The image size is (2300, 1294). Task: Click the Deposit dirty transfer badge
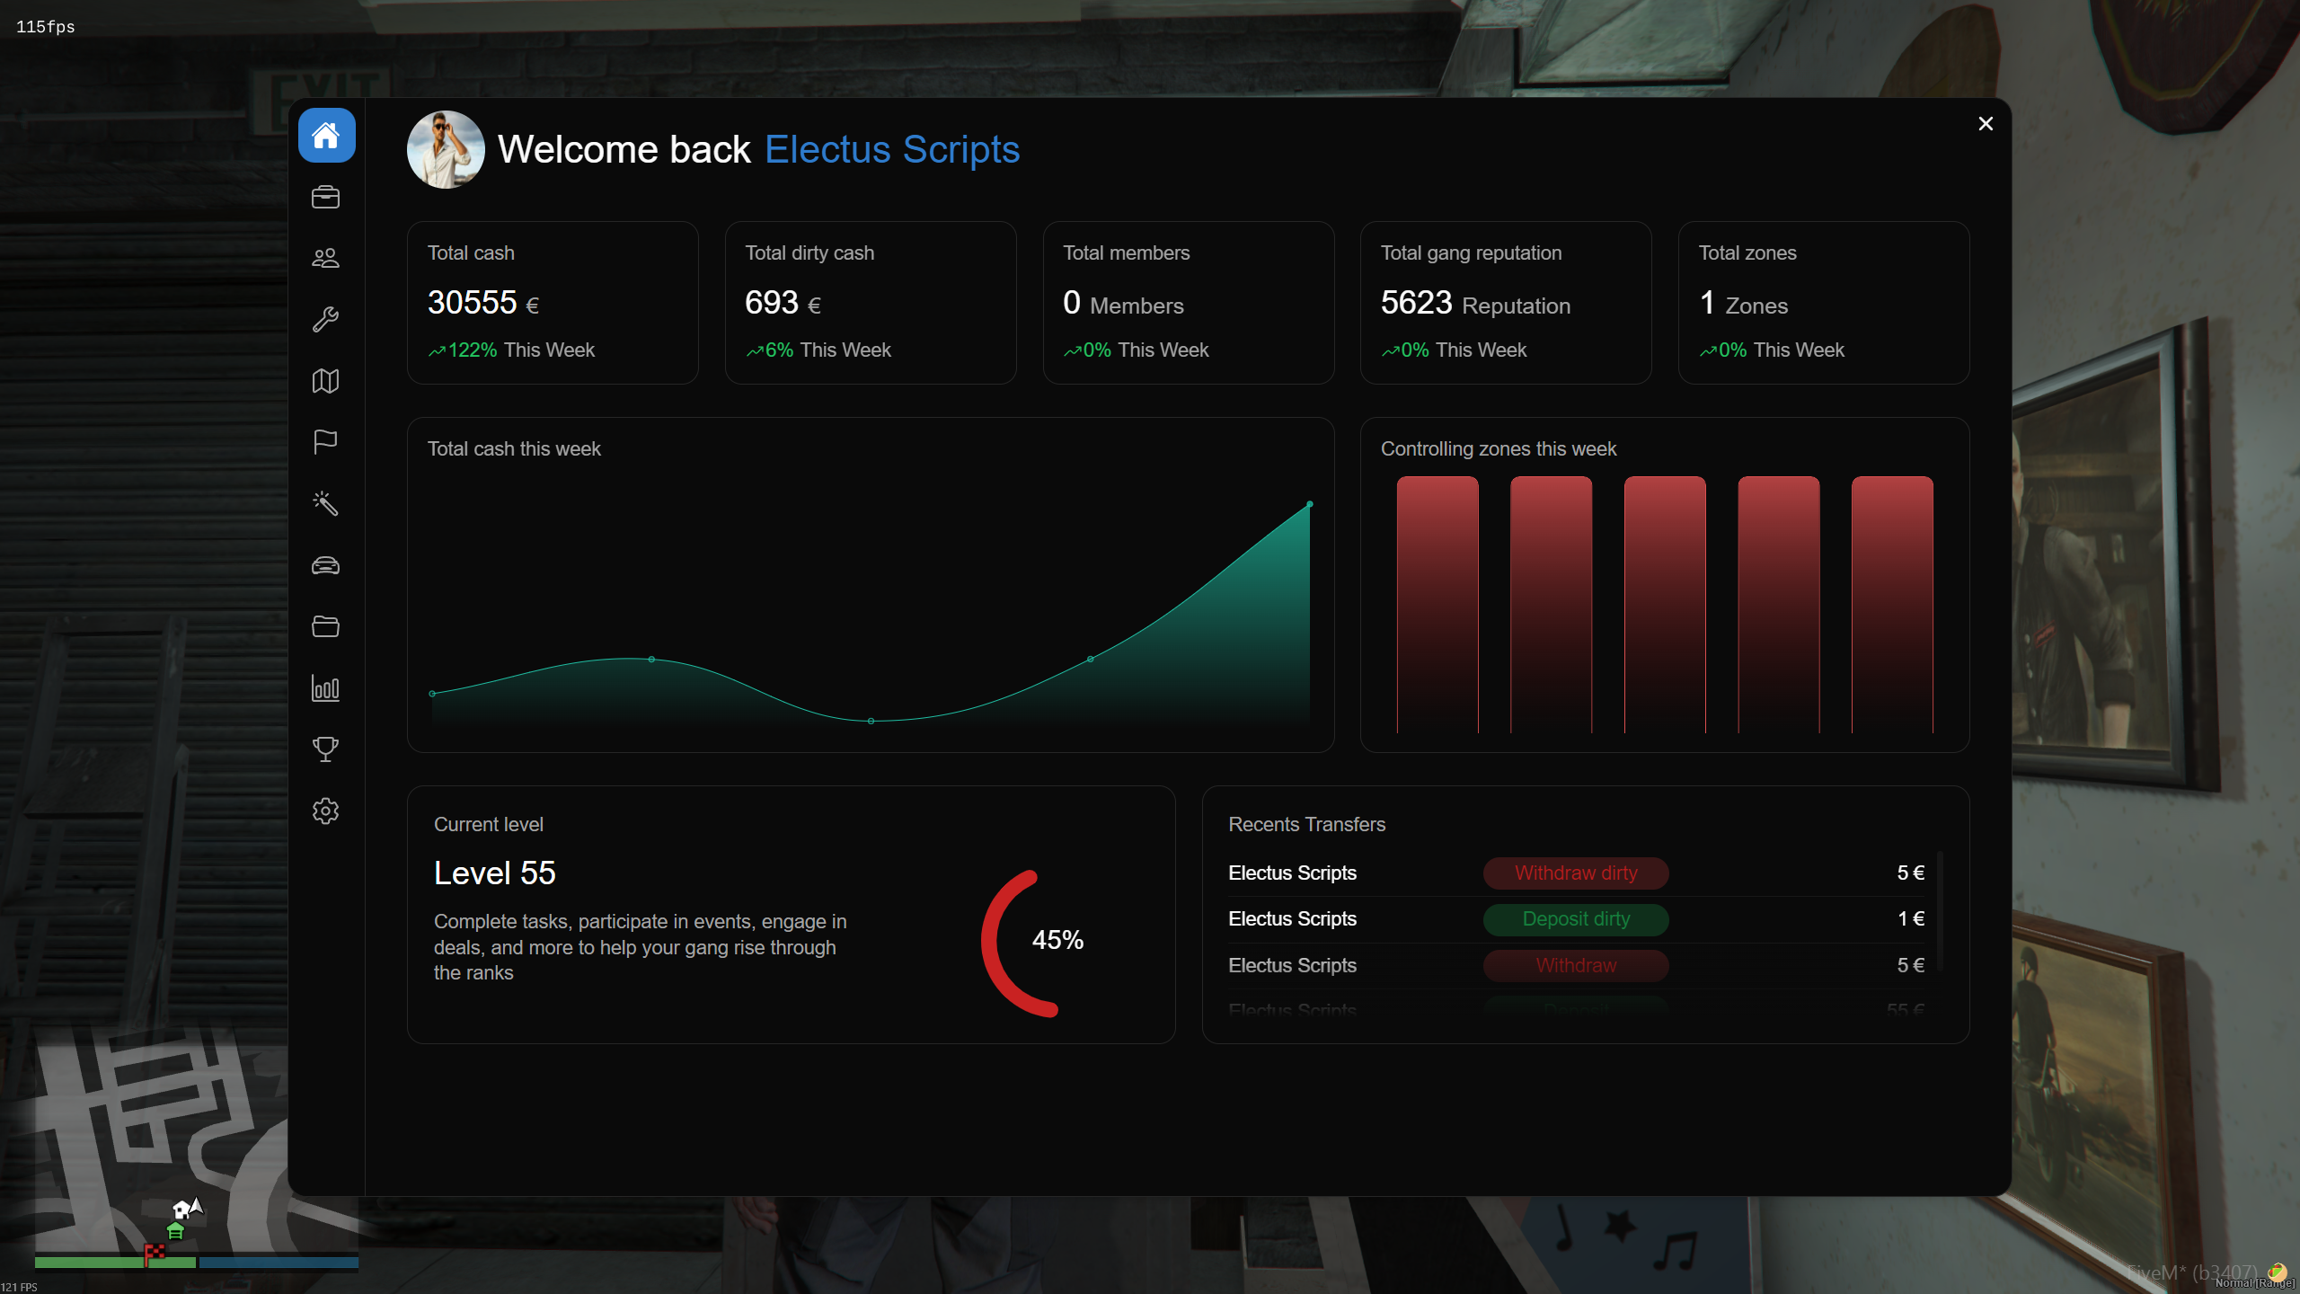[x=1575, y=918]
